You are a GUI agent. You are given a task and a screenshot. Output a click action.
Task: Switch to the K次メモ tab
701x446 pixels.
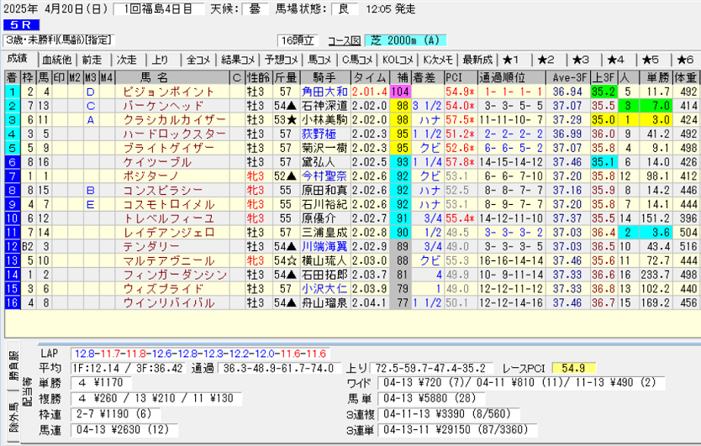click(438, 60)
